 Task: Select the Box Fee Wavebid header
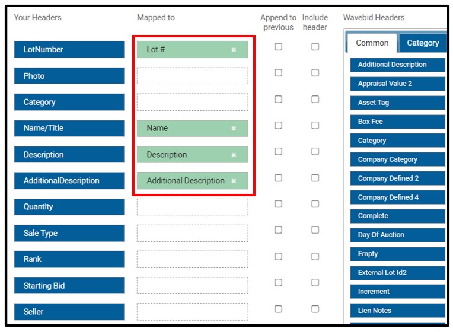point(397,122)
